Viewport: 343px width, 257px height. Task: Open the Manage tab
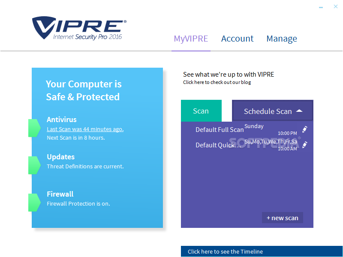pyautogui.click(x=282, y=39)
